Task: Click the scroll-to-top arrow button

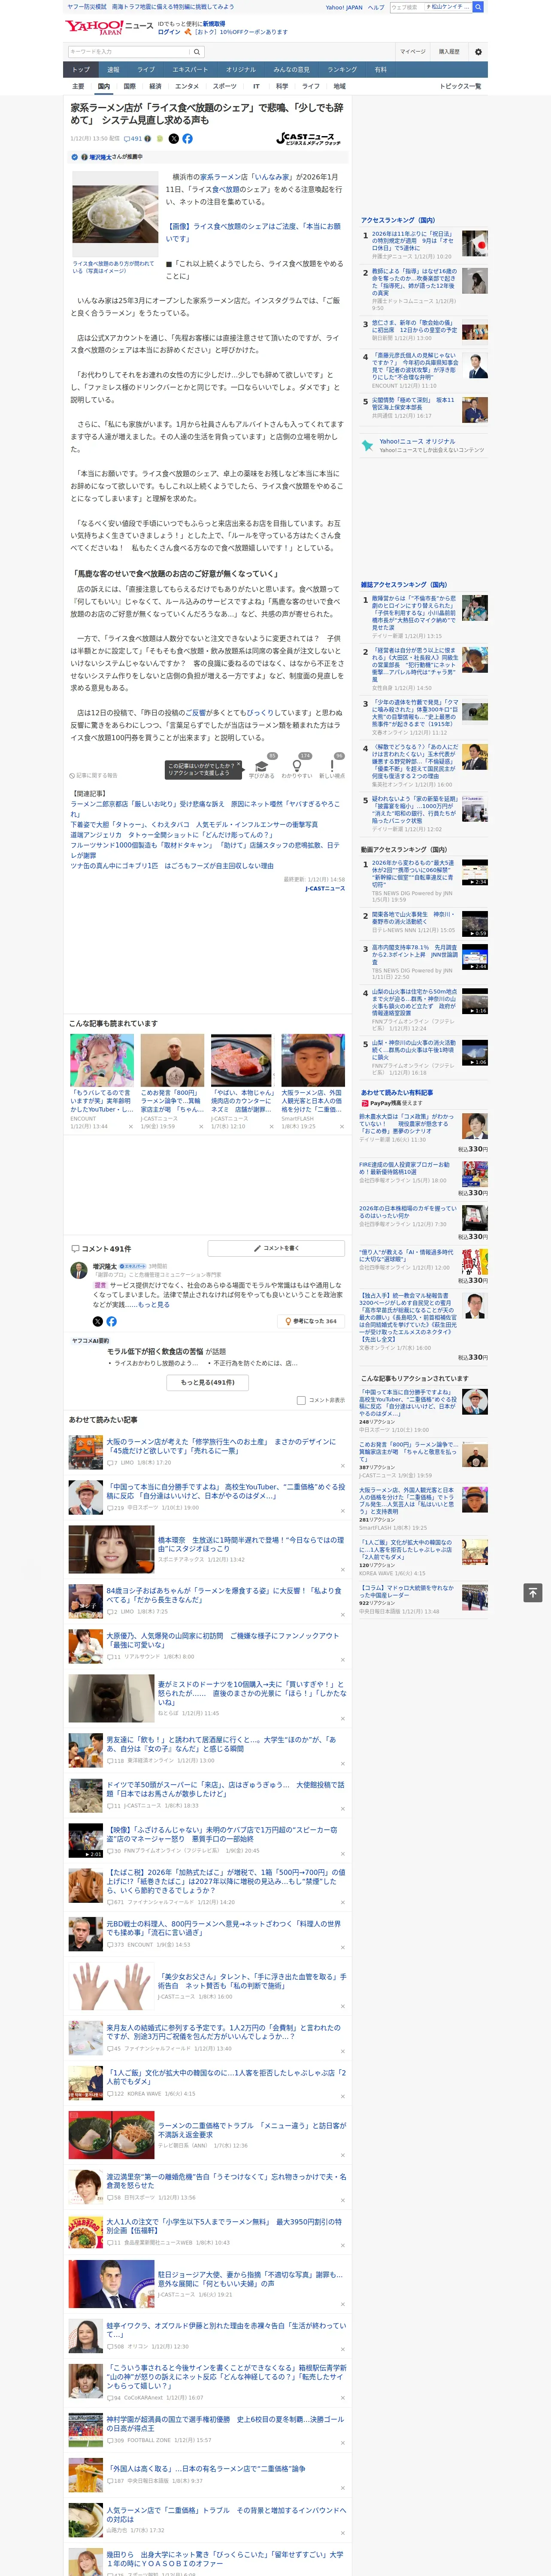Action: pos(533,1593)
